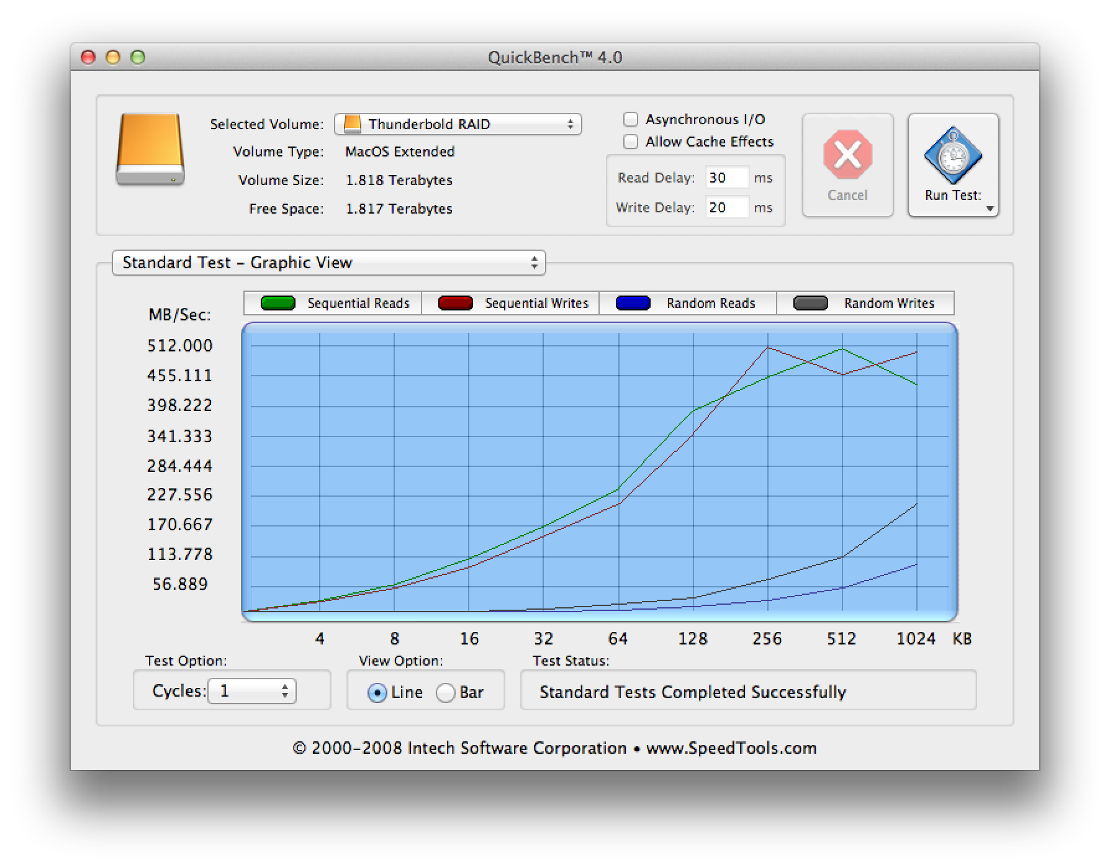
Task: Click the blue Random Reads swatch
Action: click(633, 303)
